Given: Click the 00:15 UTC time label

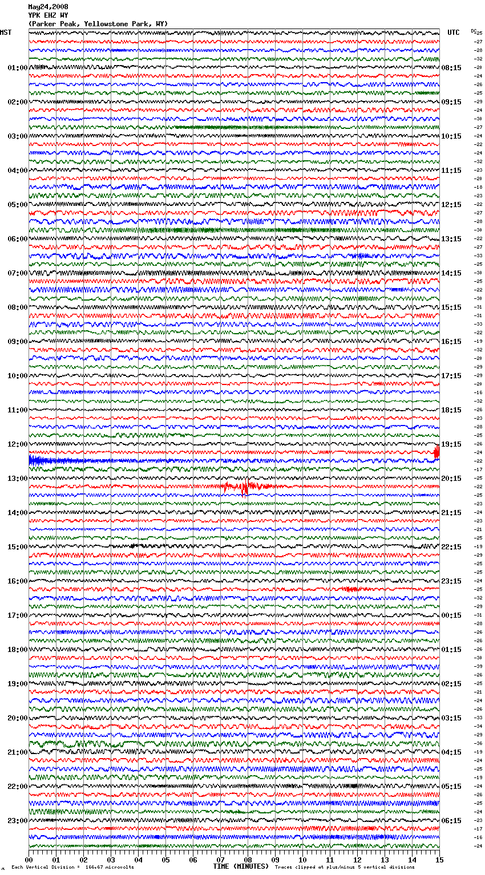Looking at the screenshot, I should click(451, 615).
